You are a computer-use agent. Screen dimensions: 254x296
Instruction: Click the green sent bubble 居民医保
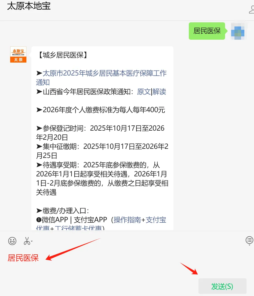pos(207,31)
